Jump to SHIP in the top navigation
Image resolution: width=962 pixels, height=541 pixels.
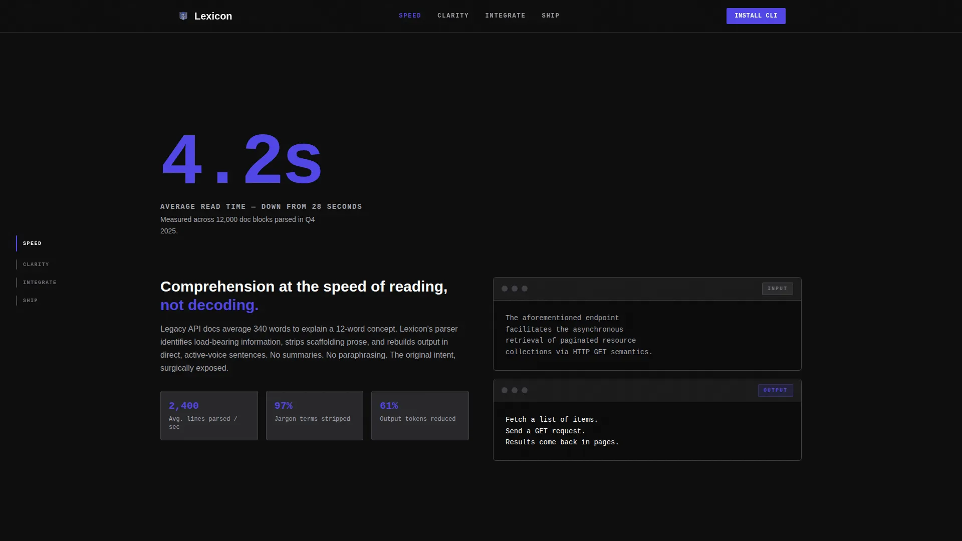(550, 16)
